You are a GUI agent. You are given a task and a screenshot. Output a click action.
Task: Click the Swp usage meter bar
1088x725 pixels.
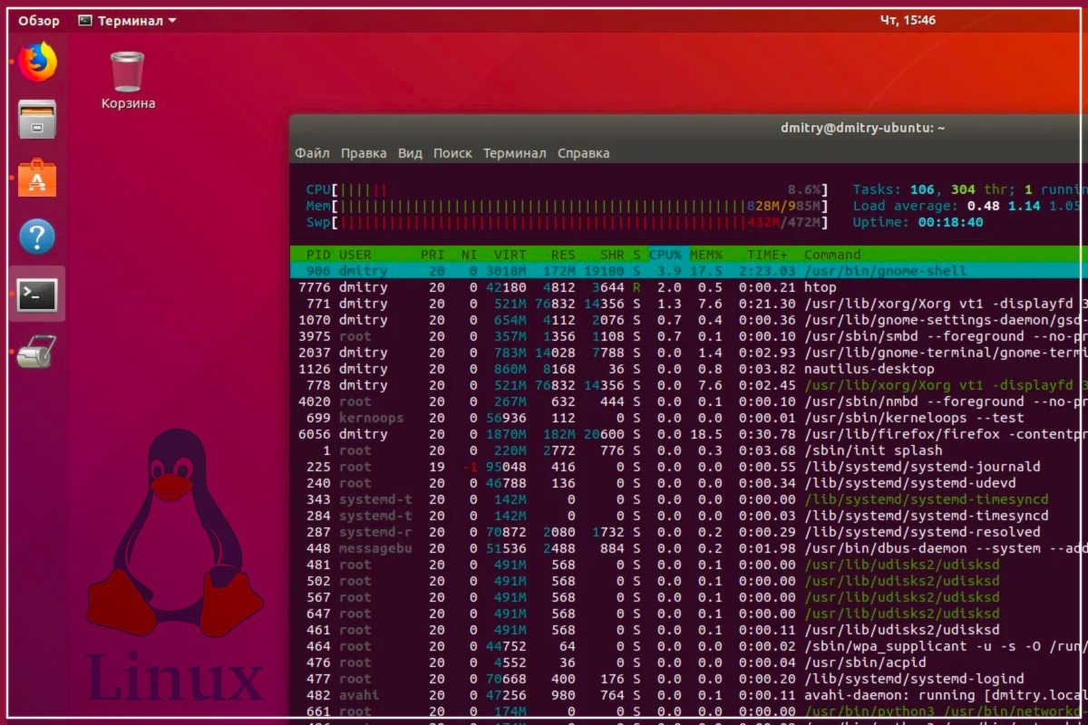click(568, 222)
